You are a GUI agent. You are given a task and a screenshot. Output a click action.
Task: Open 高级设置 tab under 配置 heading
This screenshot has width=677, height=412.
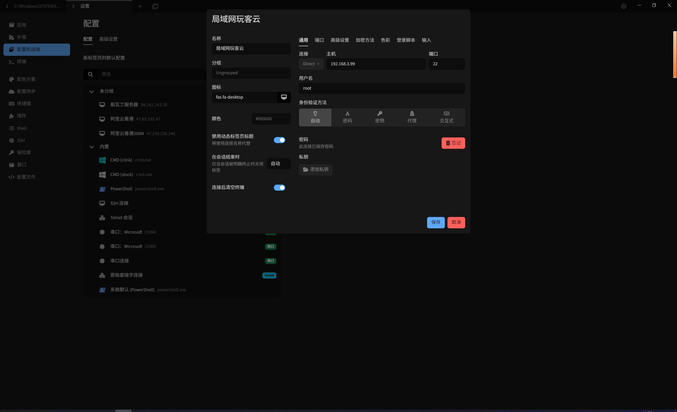(x=108, y=39)
